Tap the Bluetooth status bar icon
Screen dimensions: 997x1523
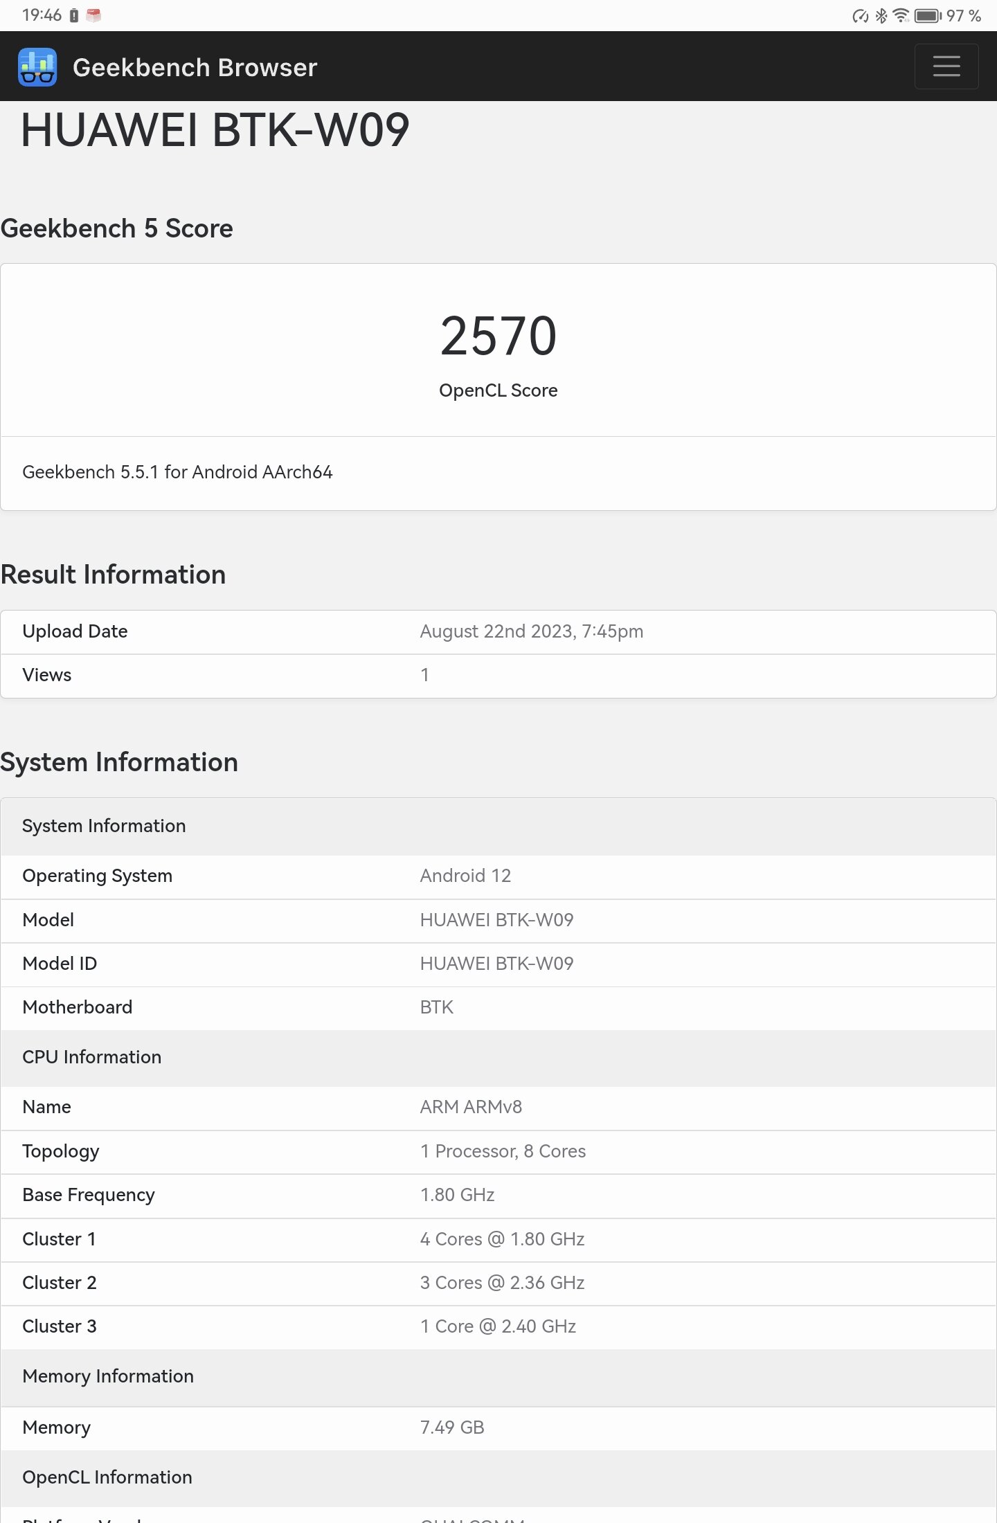(x=881, y=15)
